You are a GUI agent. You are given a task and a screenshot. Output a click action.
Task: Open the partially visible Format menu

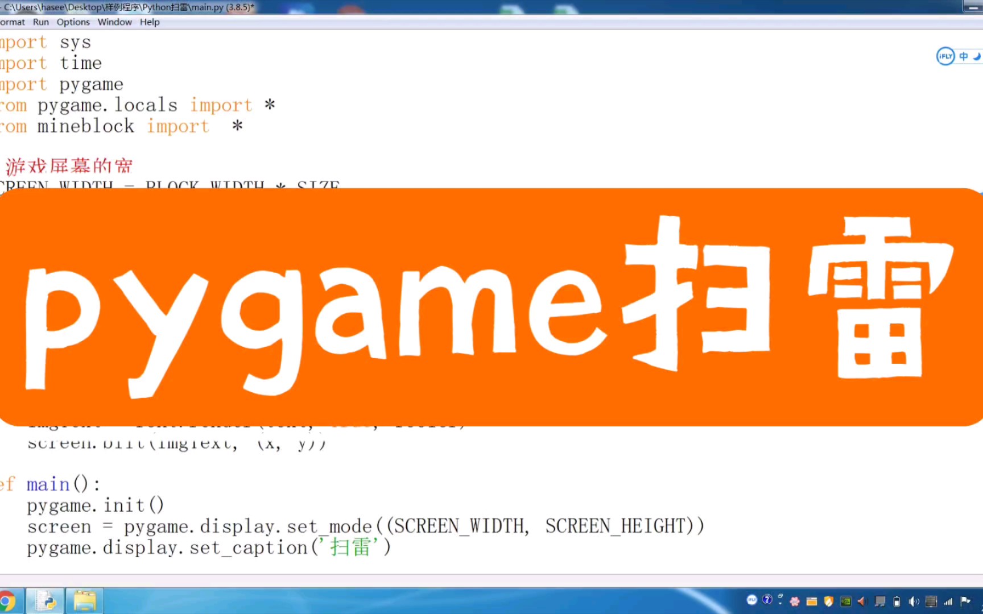(13, 22)
